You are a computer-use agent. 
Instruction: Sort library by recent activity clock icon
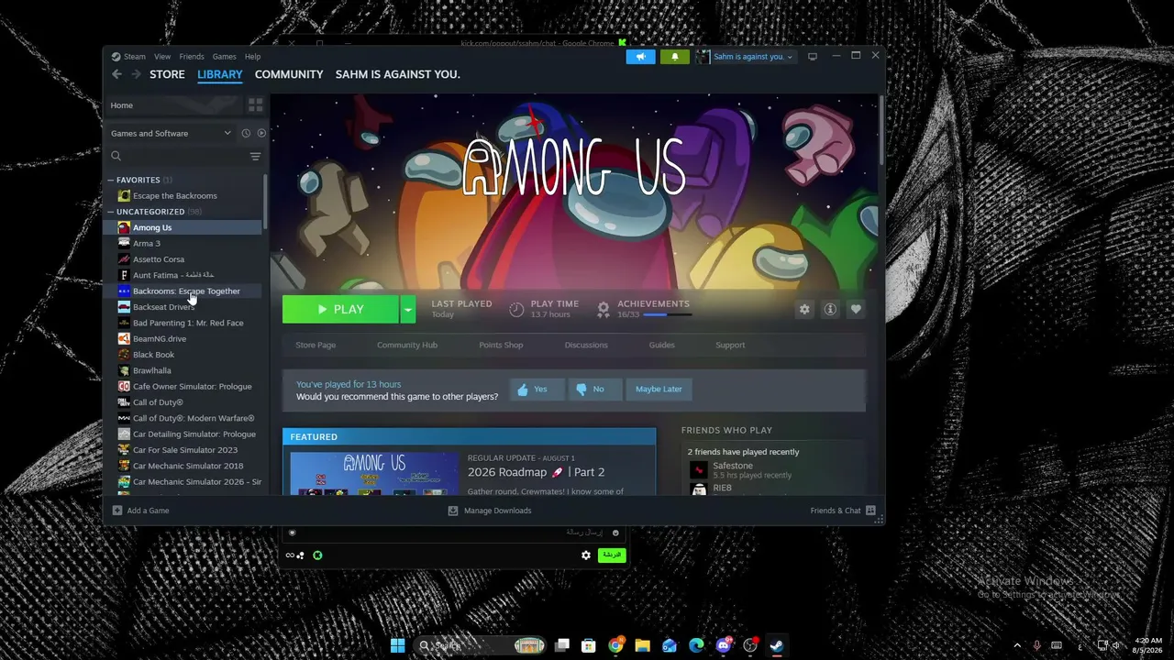(246, 133)
